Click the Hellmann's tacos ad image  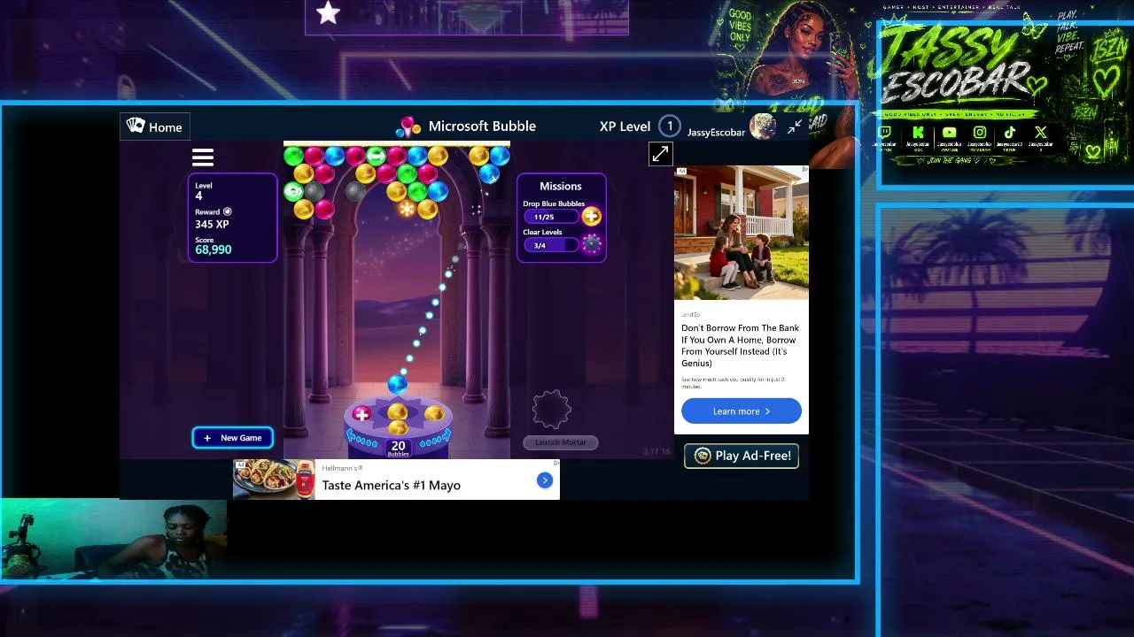coord(274,480)
